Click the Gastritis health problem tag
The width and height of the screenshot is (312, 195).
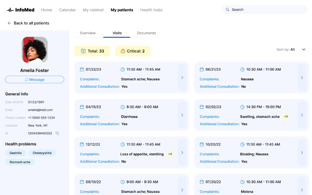click(x=16, y=153)
